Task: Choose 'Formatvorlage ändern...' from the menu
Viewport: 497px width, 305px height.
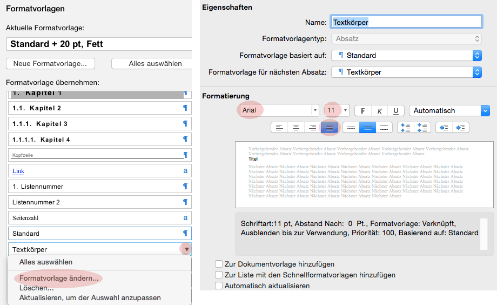Action: point(59,278)
